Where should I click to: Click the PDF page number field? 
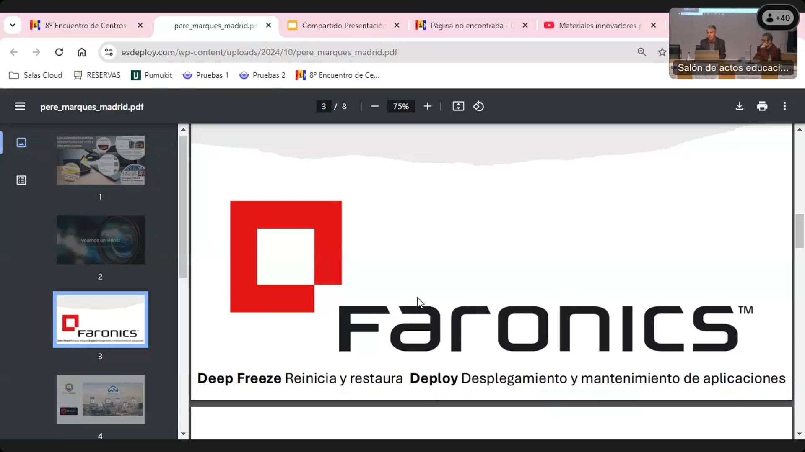click(x=323, y=106)
